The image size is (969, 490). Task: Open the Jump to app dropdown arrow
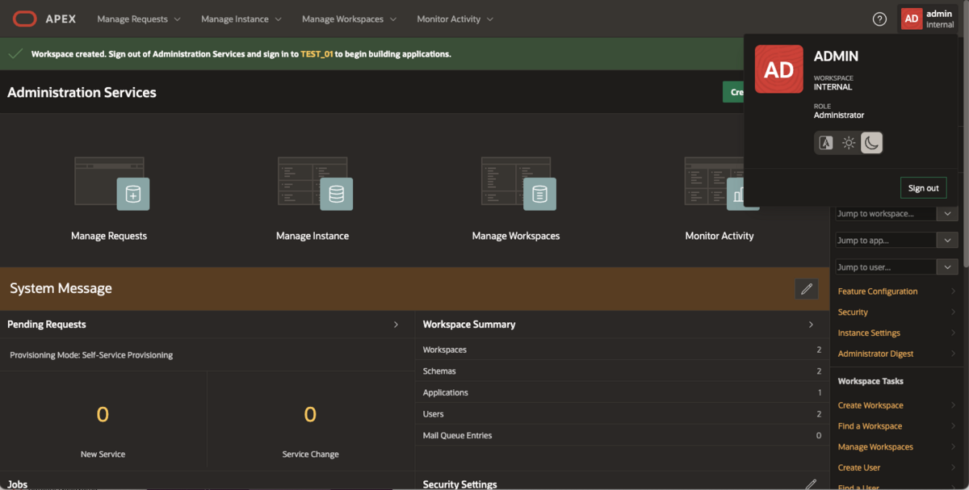coord(947,241)
